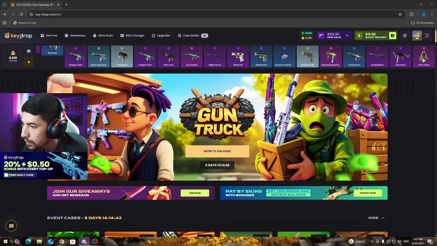Viewport: 437px width, 246px height.
Task: Close the CS2 Case Opening tab
Action: pos(58,5)
